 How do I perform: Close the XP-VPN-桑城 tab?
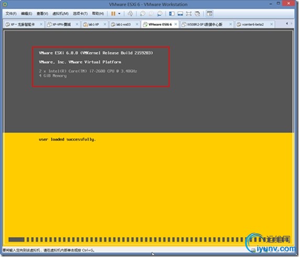click(x=77, y=24)
